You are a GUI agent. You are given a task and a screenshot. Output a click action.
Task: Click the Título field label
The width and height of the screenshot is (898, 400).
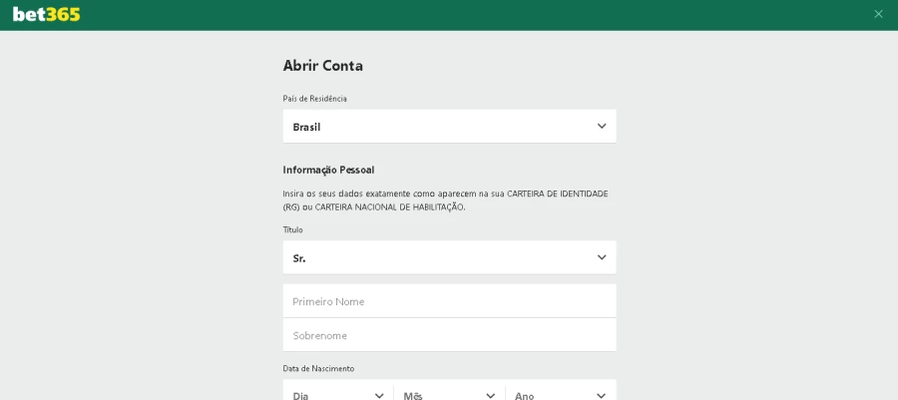click(292, 230)
